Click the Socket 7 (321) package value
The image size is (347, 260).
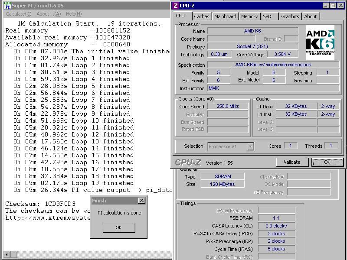252,46
